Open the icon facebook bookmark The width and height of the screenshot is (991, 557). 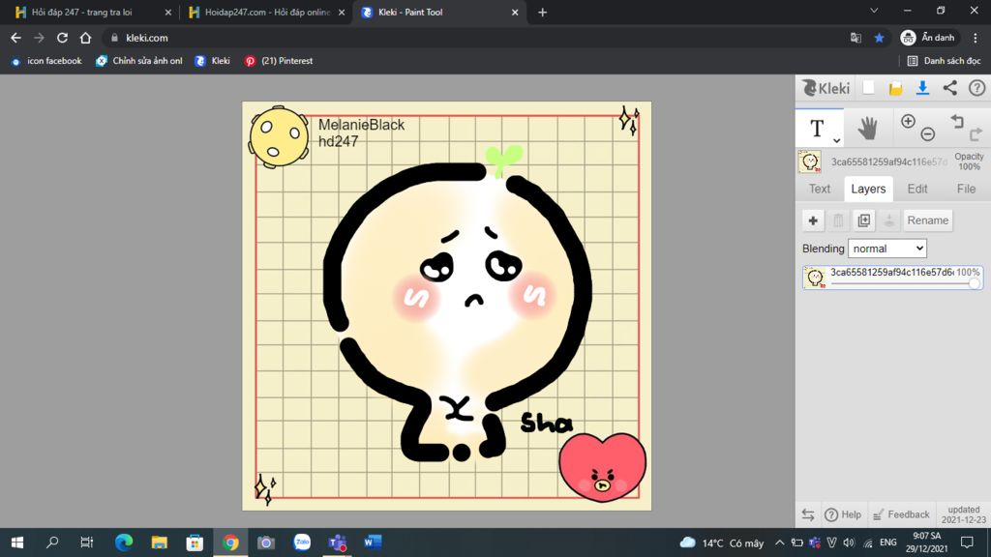click(46, 61)
